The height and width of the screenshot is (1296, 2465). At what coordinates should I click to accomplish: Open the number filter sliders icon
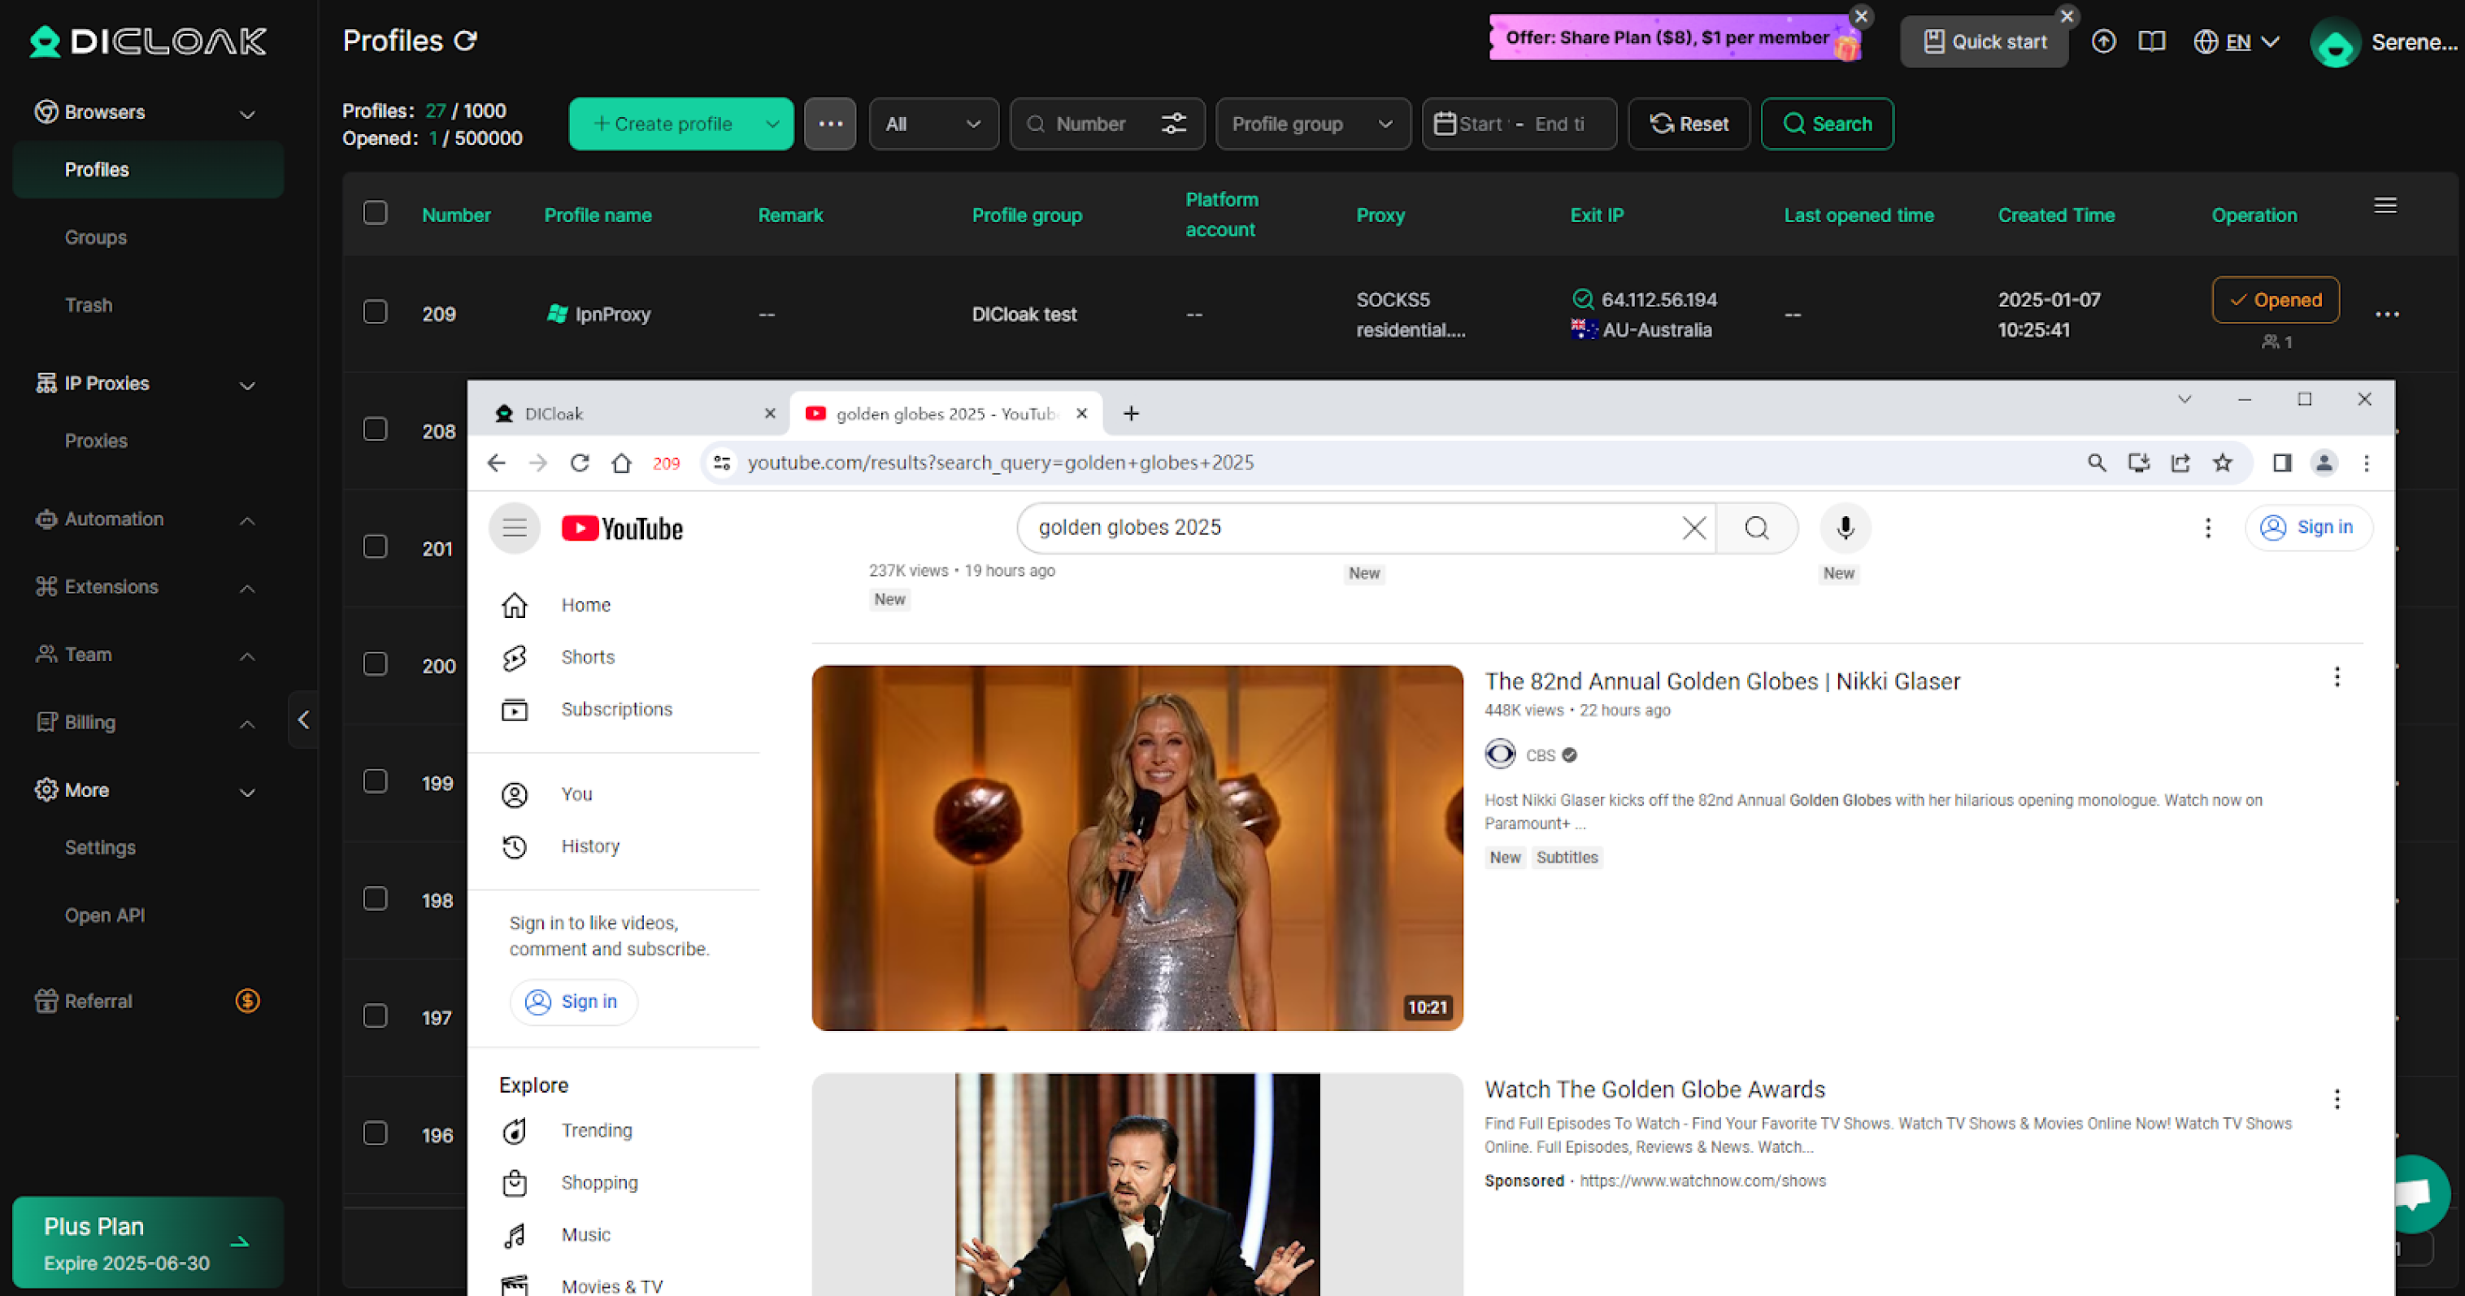1174,124
